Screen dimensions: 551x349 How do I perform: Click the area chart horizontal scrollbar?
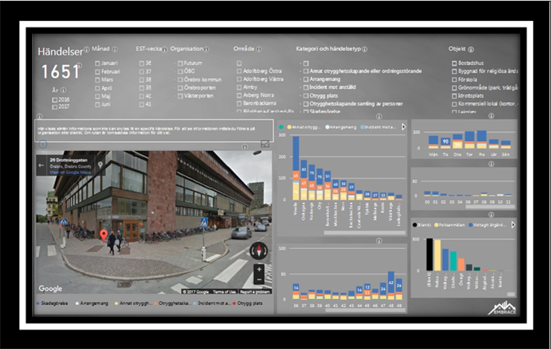click(365, 233)
